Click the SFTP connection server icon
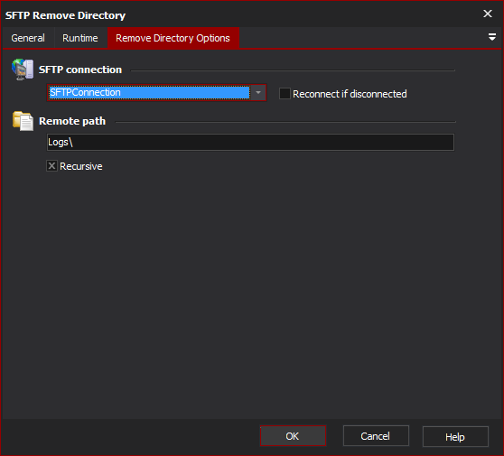 click(23, 70)
